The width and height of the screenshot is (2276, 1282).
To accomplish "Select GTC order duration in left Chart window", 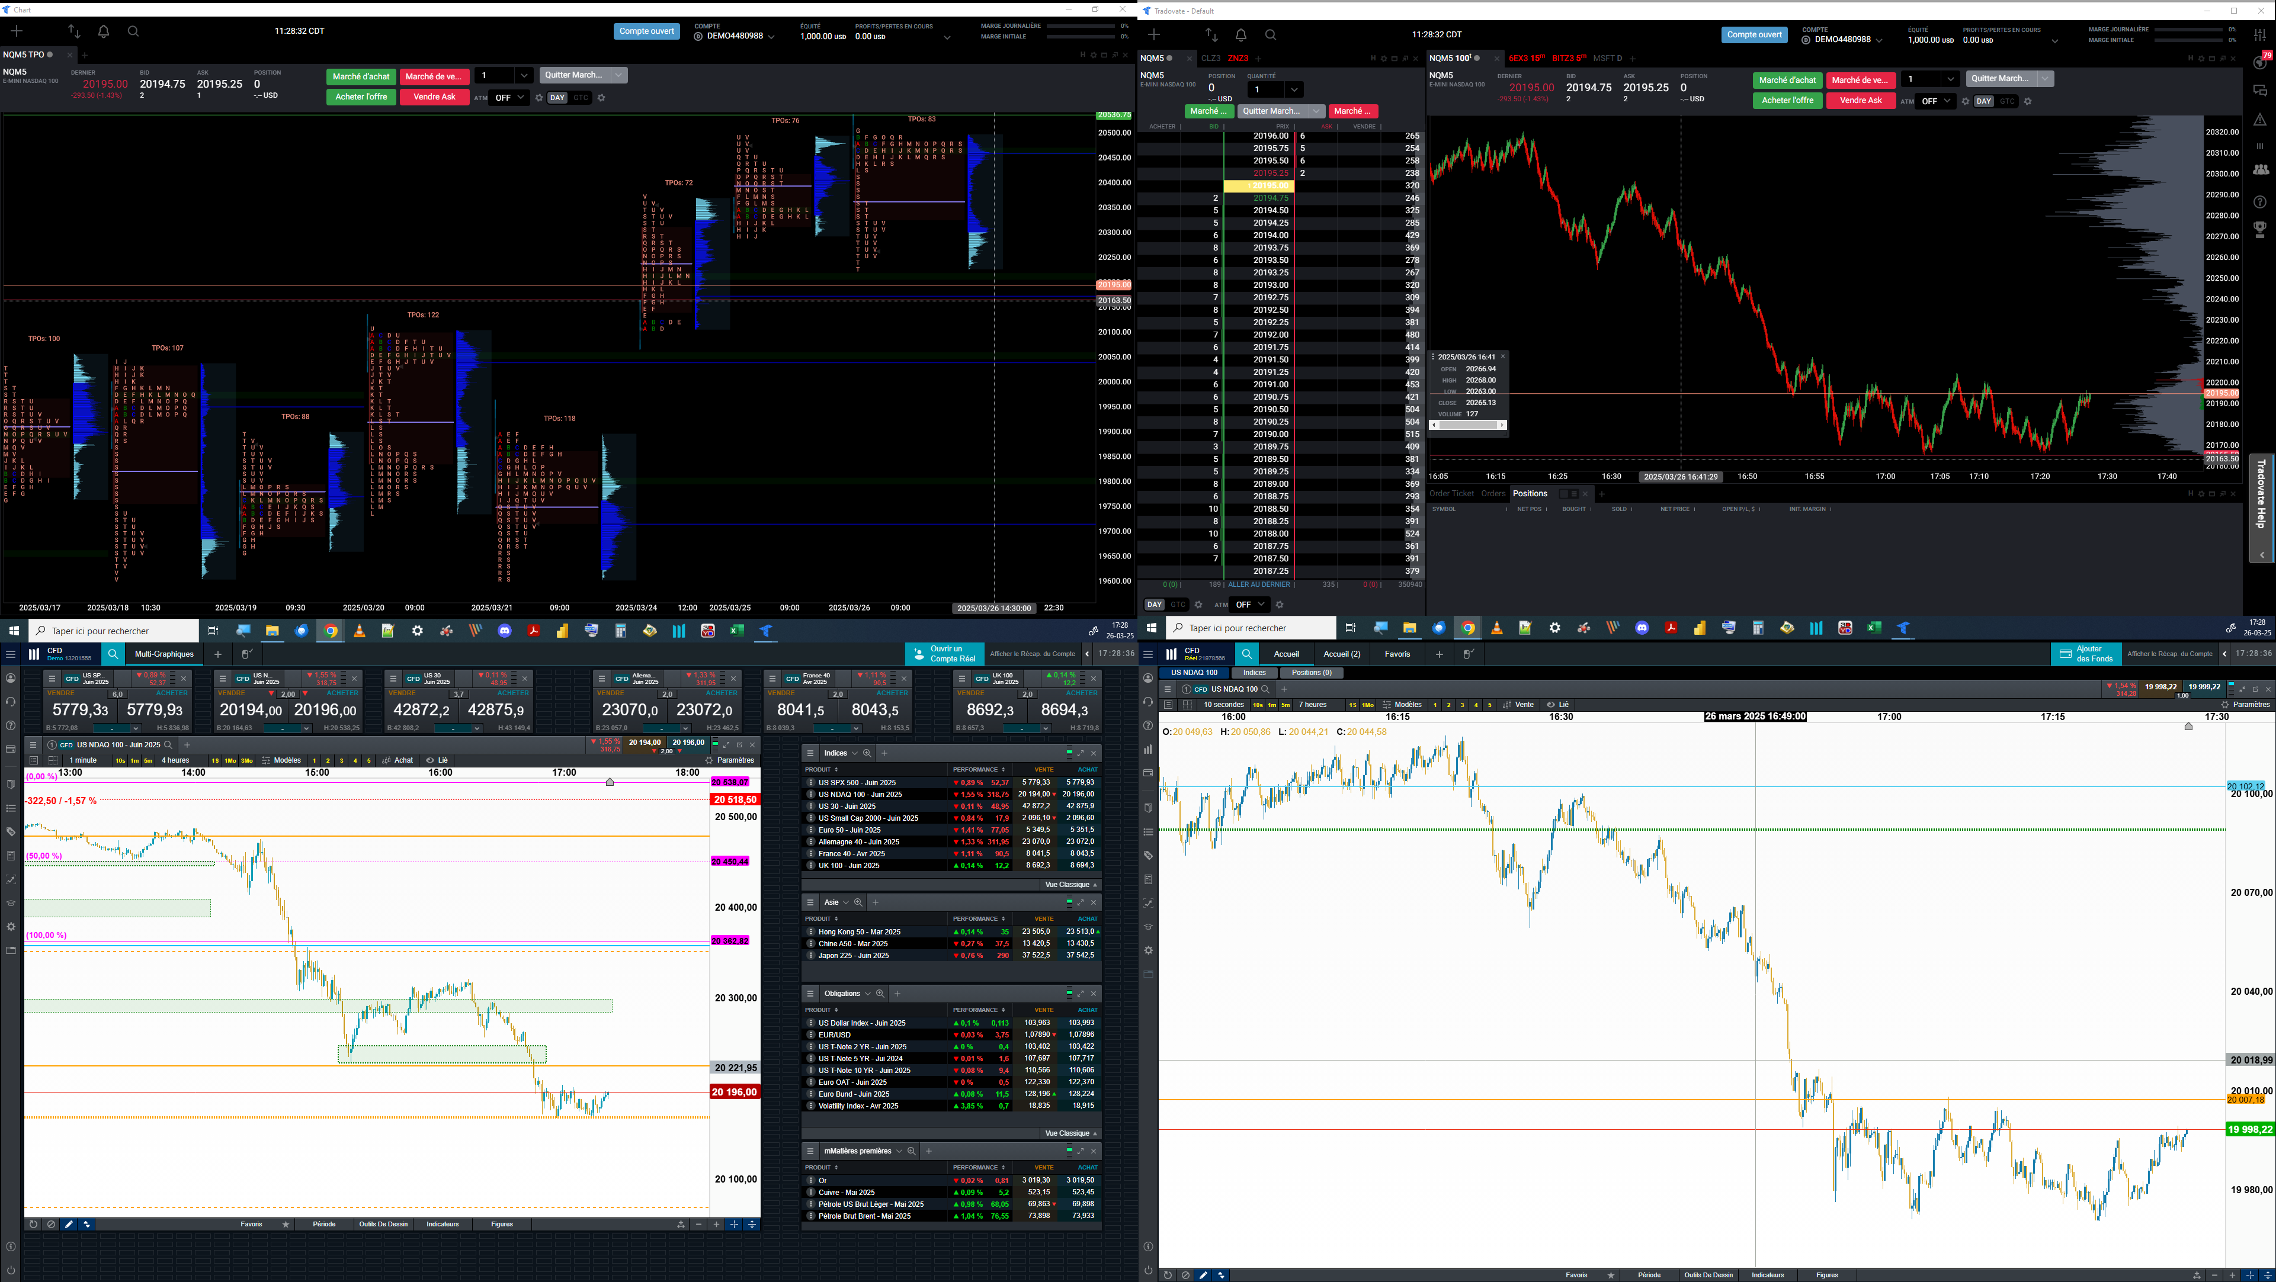I will (x=579, y=98).
